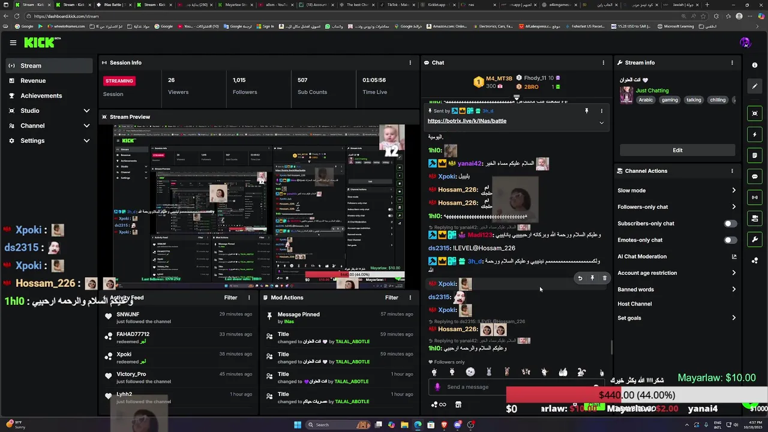Click the purple microphone icon in message box

click(437, 387)
